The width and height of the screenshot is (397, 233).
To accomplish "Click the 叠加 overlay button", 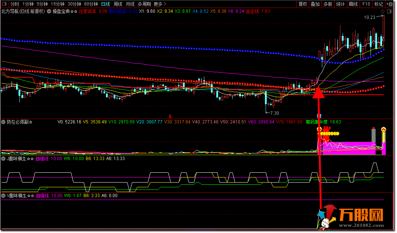I will pyautogui.click(x=315, y=4).
